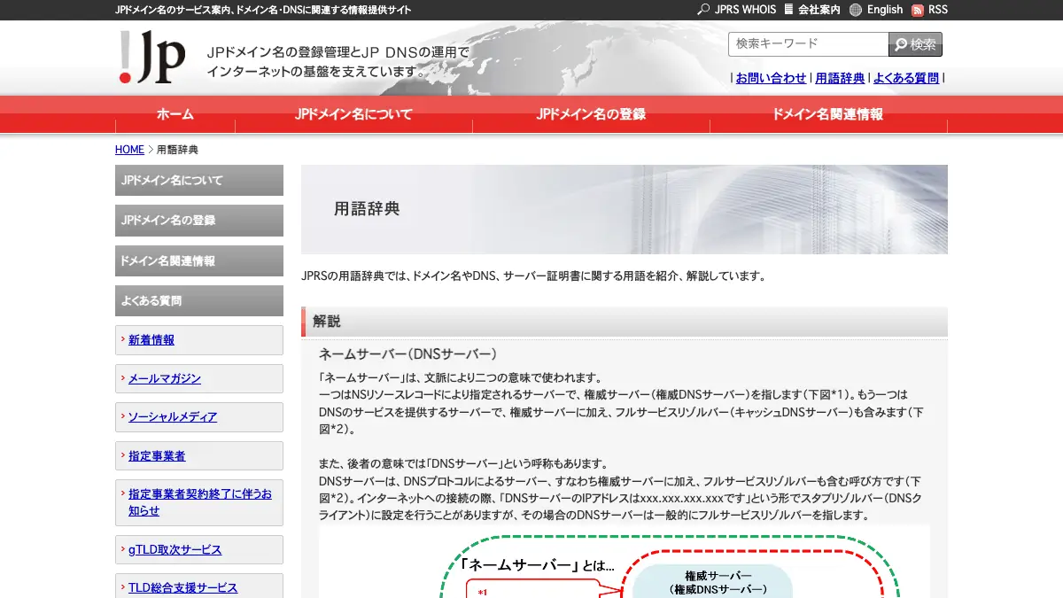Click the orange RSS feed icon
This screenshot has width=1063, height=598.
click(x=918, y=10)
